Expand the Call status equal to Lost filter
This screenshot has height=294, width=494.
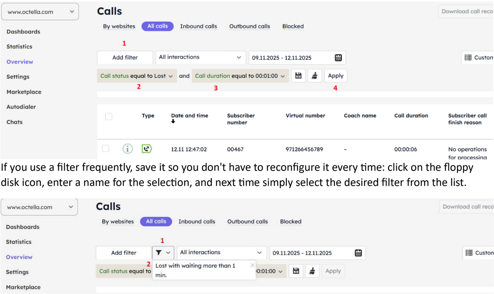[136, 76]
